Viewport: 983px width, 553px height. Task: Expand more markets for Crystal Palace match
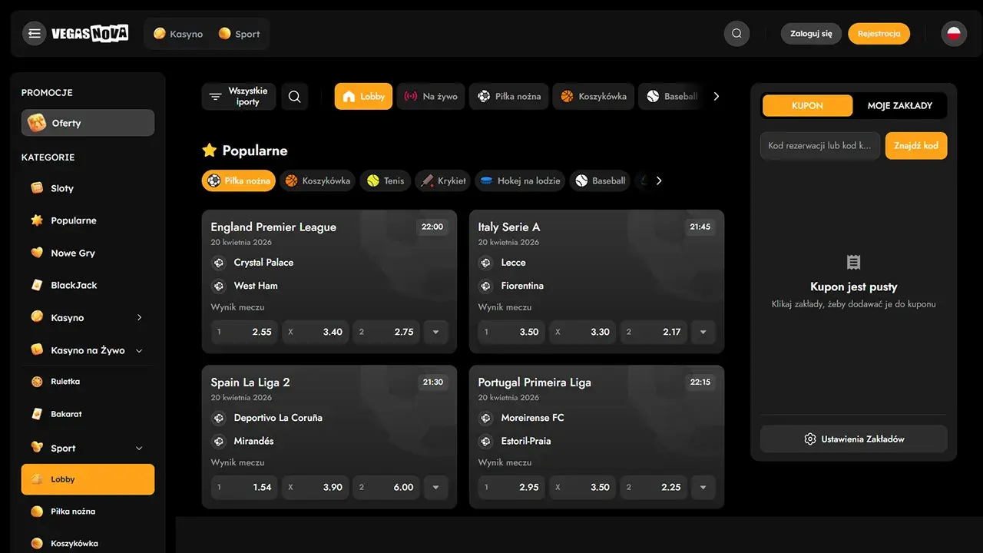click(x=435, y=333)
